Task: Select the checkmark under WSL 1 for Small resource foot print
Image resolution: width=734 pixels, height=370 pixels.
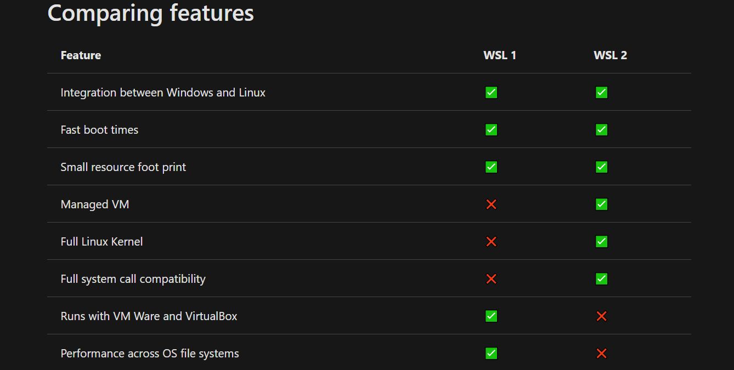Action: click(x=491, y=167)
